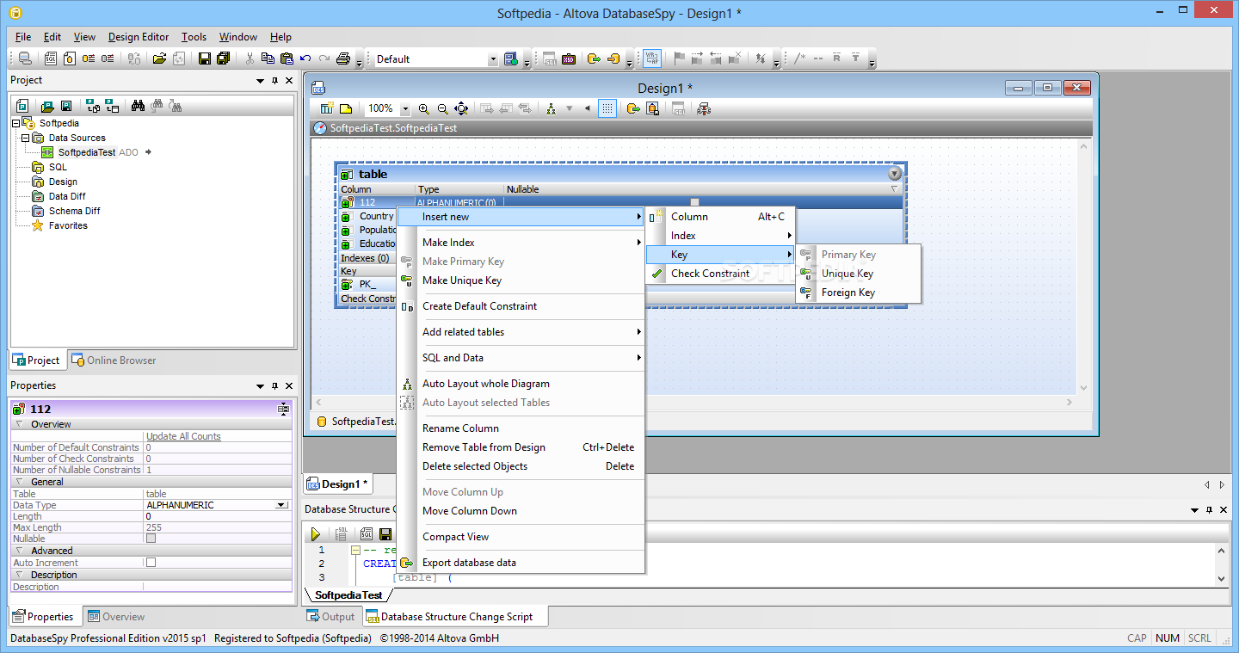Screen dimensions: 1239x653
Task: Select the SoftpediaTest data source in project tree
Action: [87, 152]
